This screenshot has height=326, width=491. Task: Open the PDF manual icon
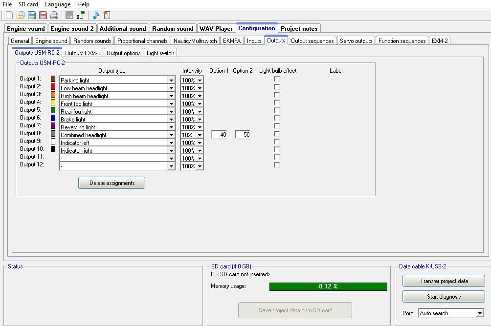[107, 15]
